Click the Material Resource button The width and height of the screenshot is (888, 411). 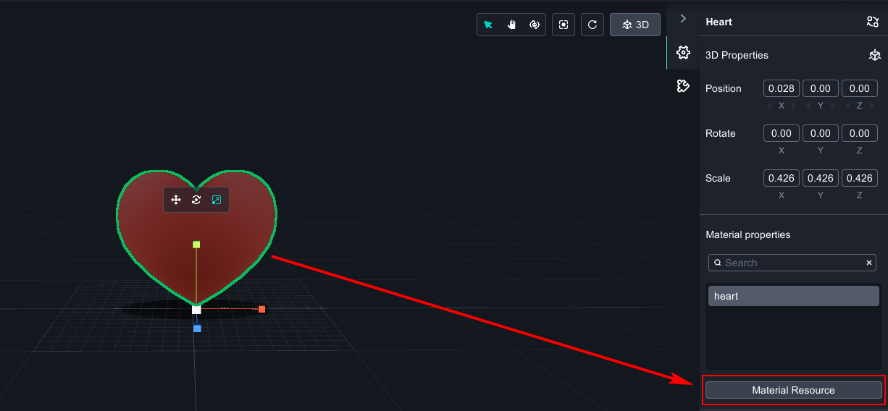coord(793,390)
